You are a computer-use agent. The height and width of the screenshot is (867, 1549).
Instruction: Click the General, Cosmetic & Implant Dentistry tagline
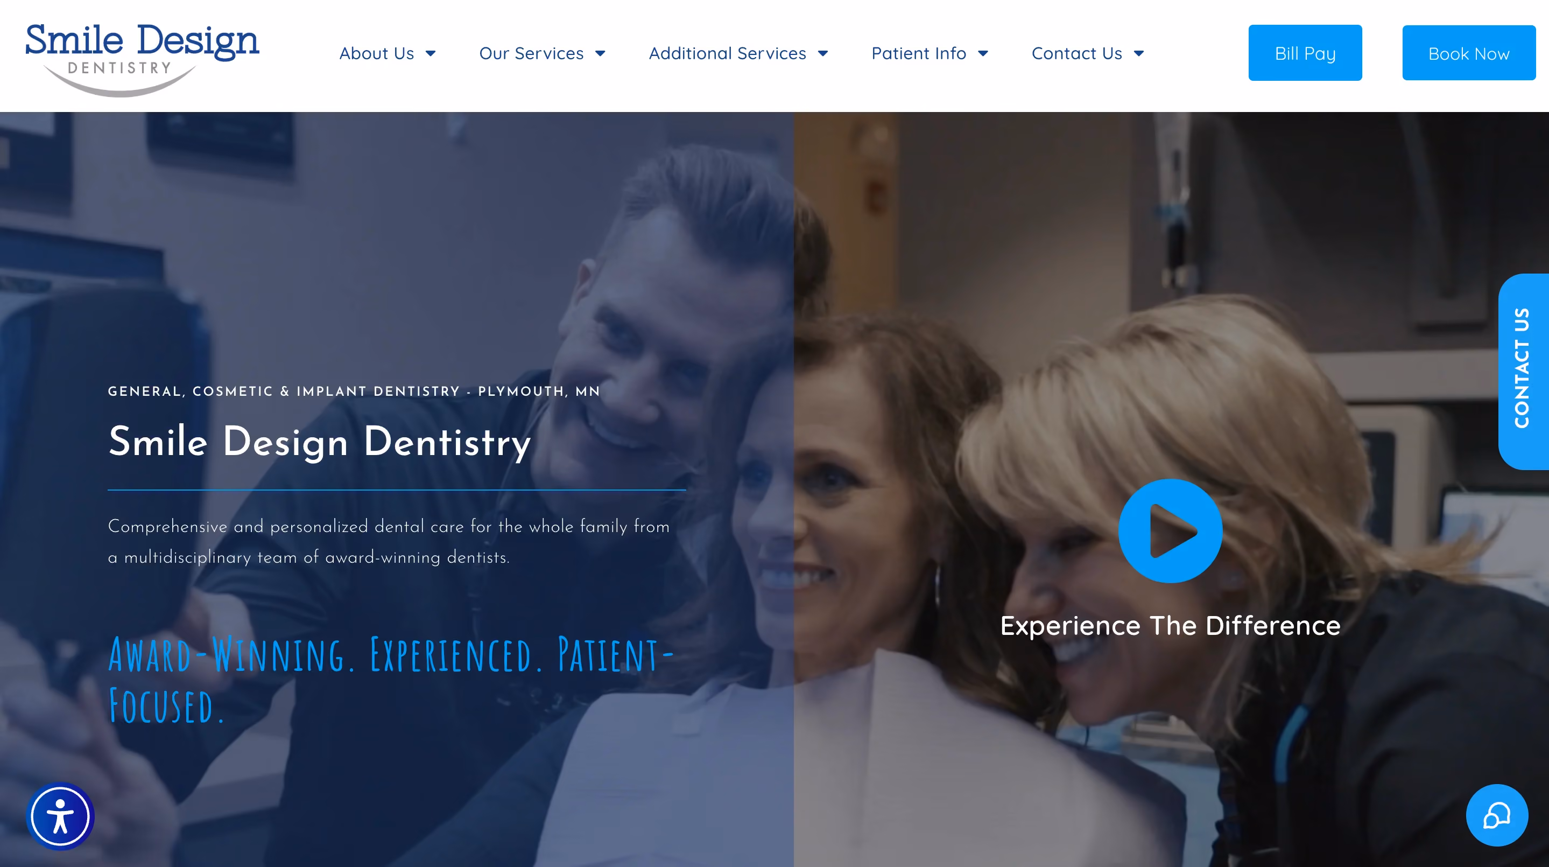pyautogui.click(x=354, y=391)
